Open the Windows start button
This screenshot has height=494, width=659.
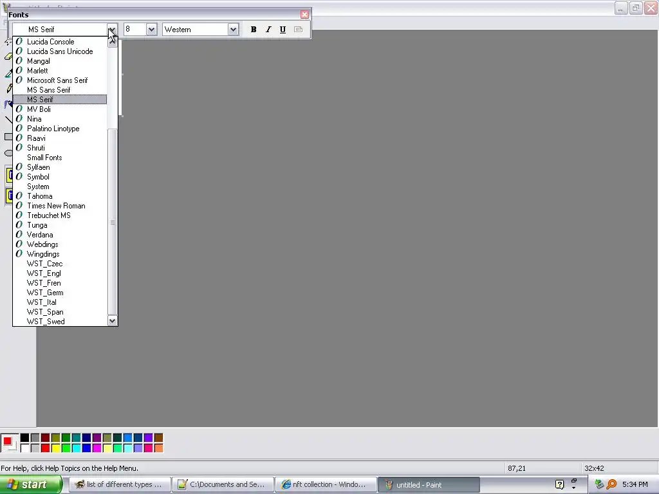click(x=31, y=485)
